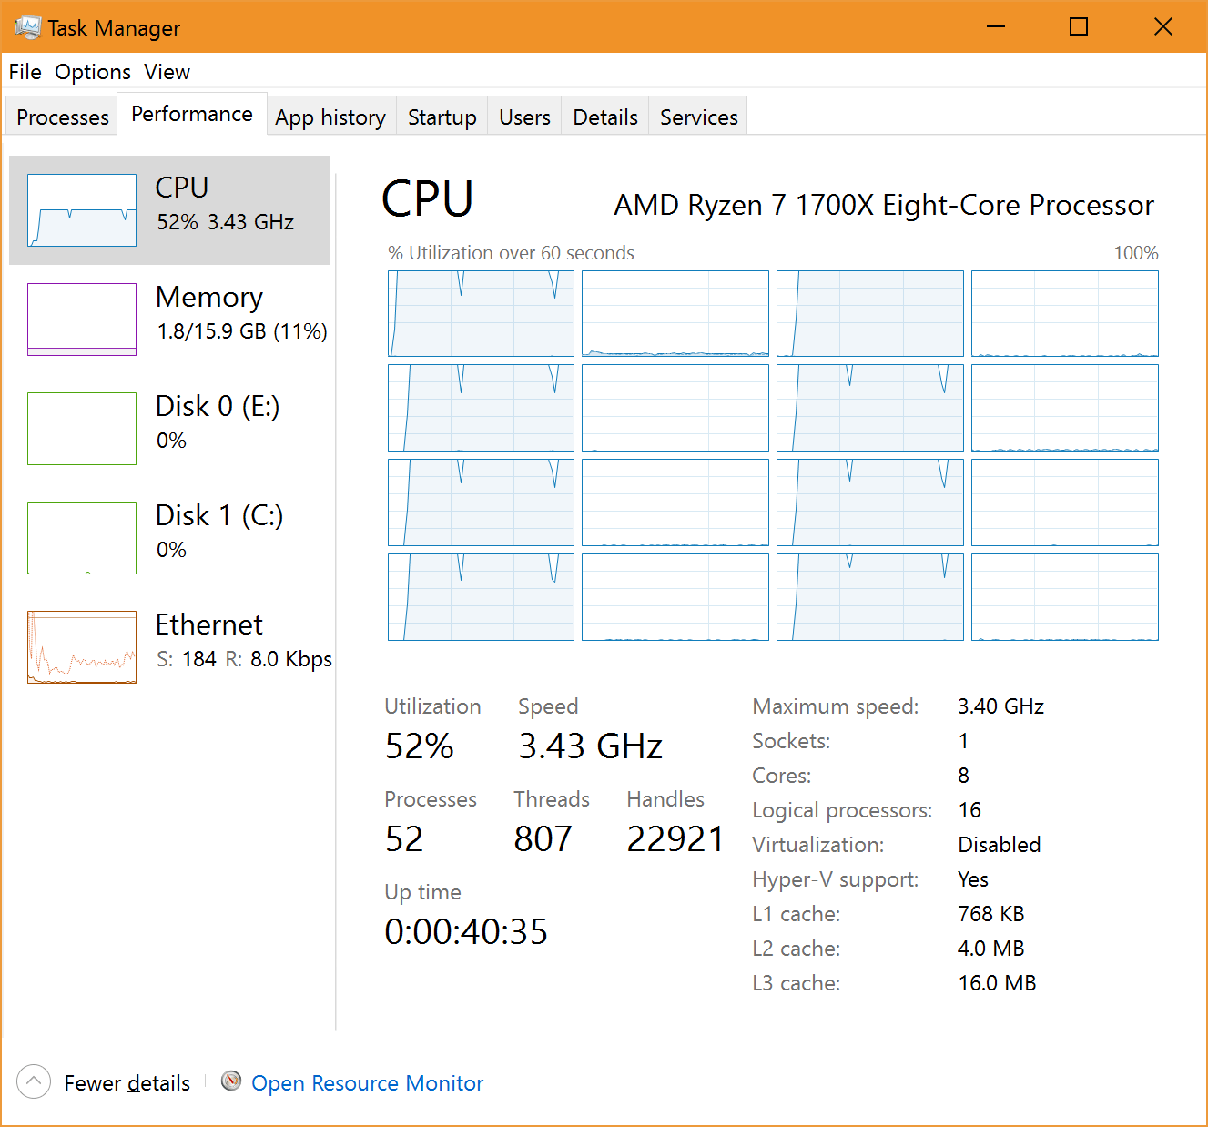Select the Ethernet graph thumbnail
Screen dimensions: 1208x1127
pos(82,647)
